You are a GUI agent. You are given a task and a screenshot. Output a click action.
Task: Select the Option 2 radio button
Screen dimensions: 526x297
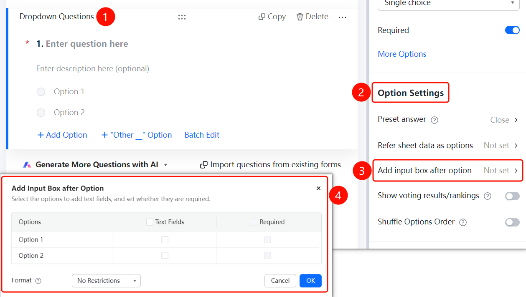tap(41, 113)
